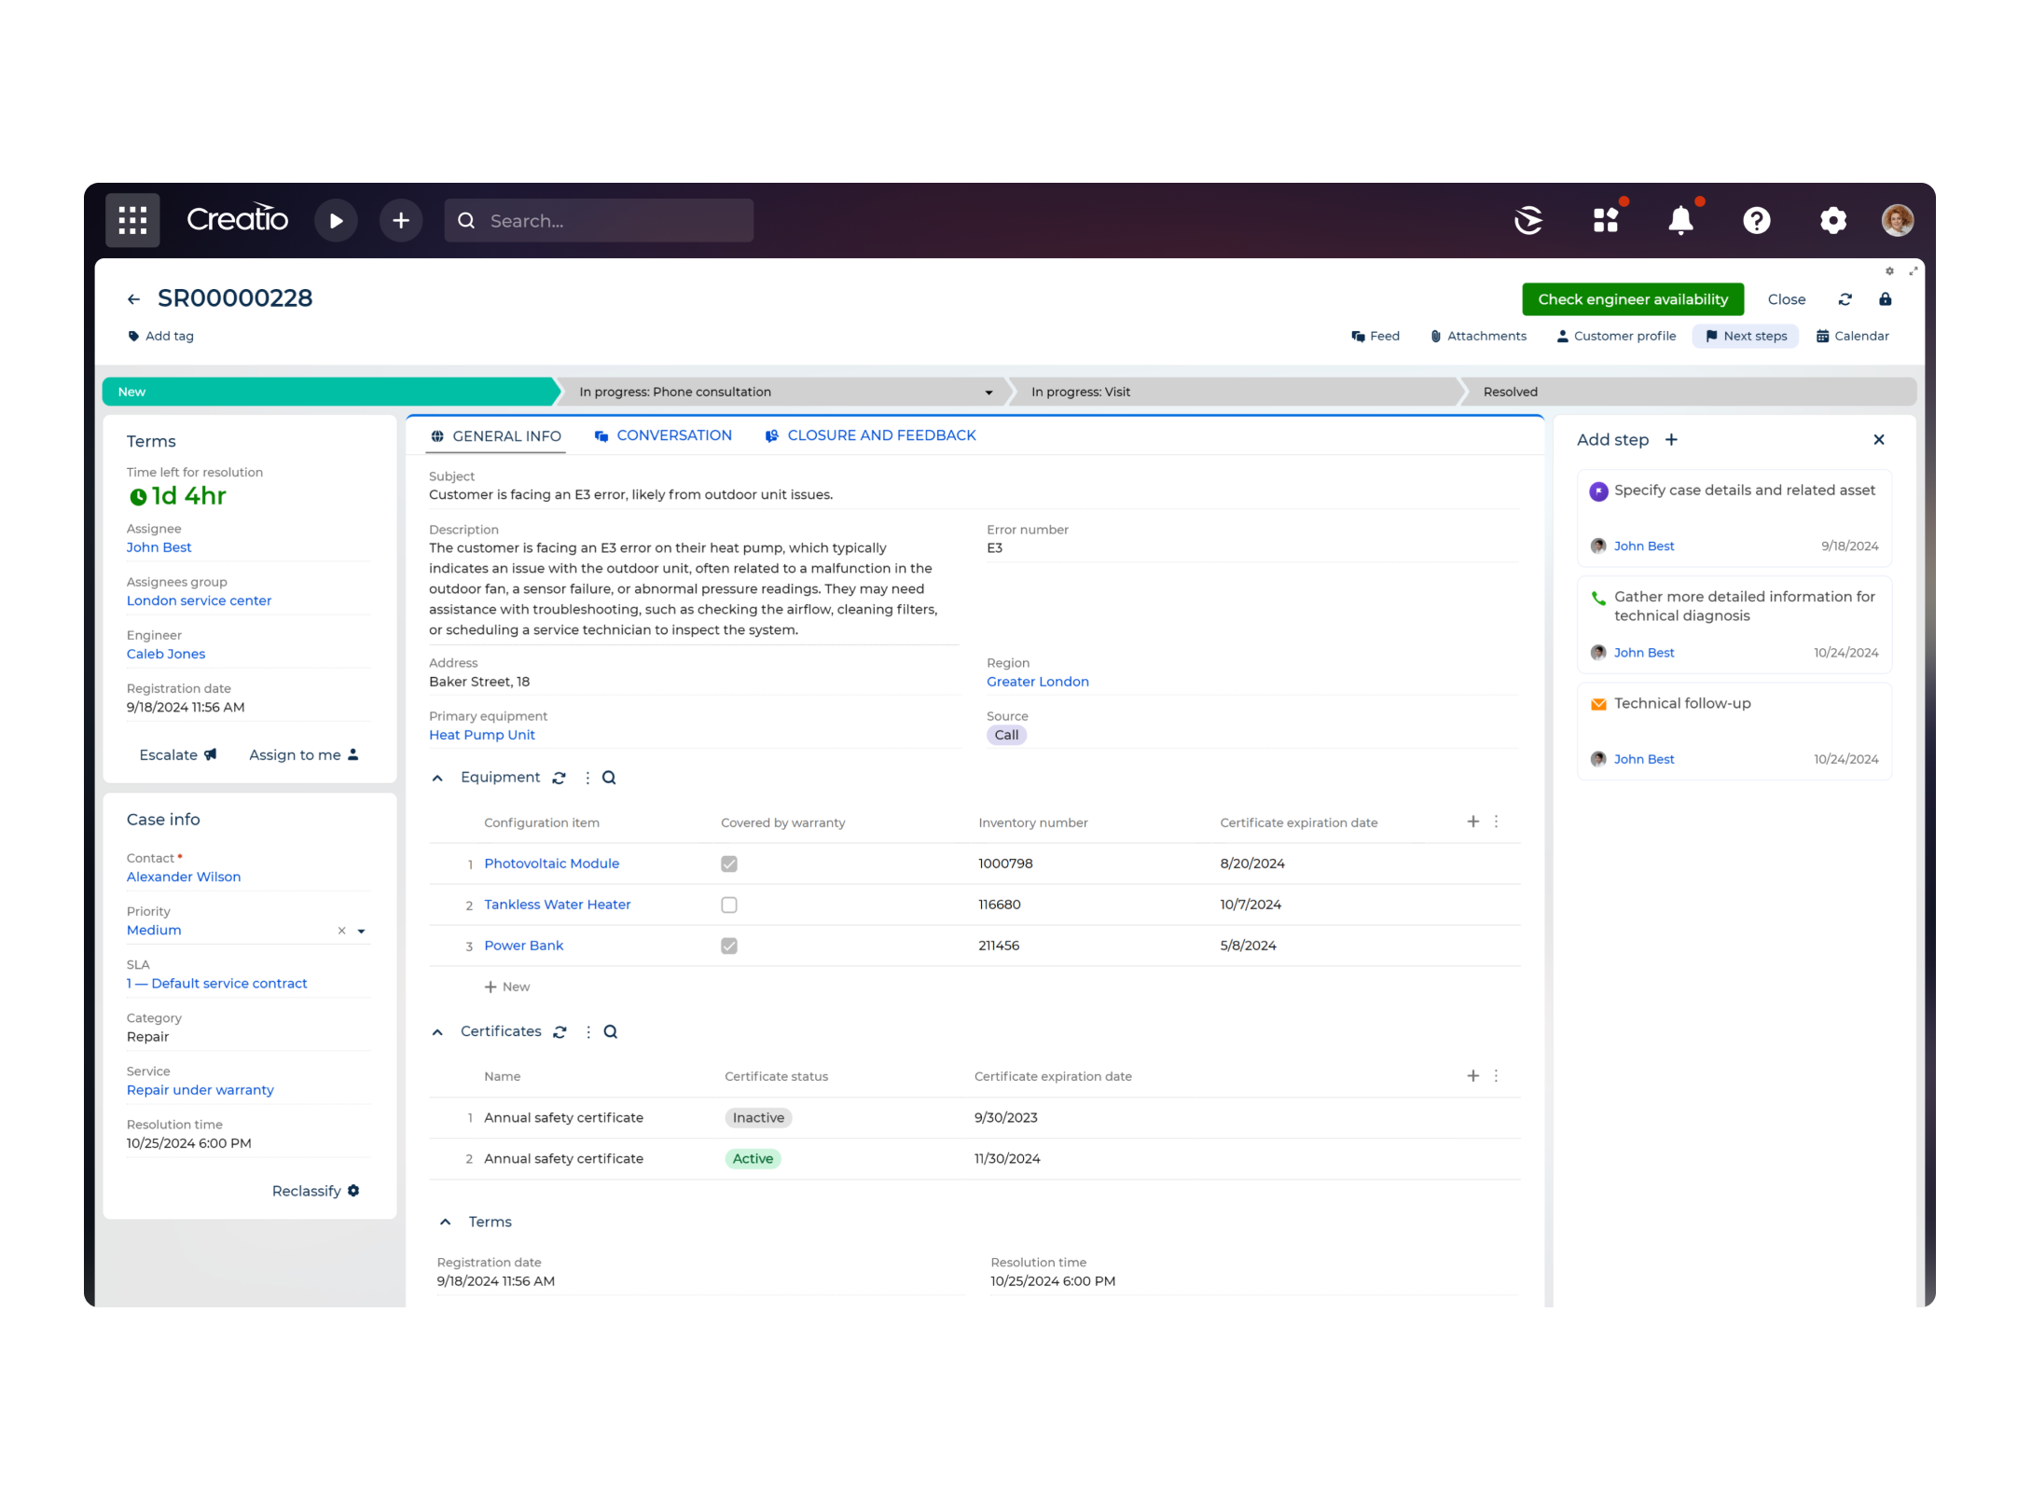2018x1492 pixels.
Task: Open the Priority dropdown
Action: click(x=362, y=930)
